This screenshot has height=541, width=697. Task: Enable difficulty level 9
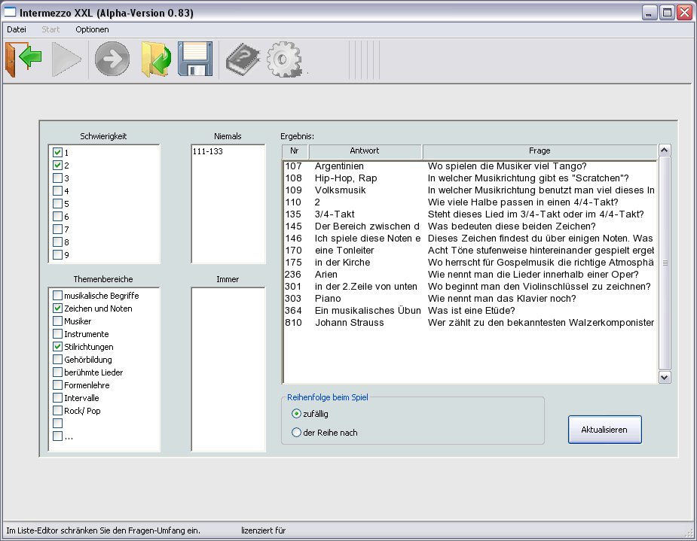point(57,255)
